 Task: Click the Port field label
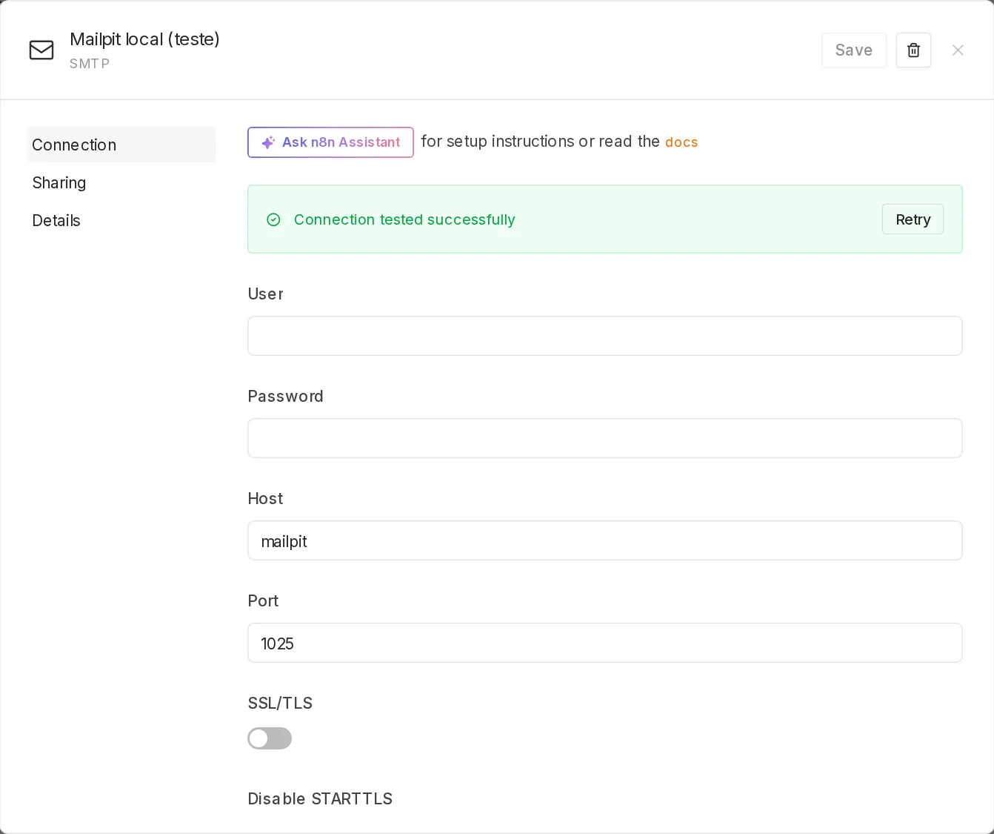point(263,600)
